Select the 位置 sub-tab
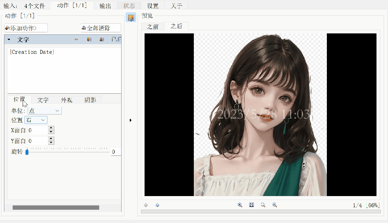 19,99
